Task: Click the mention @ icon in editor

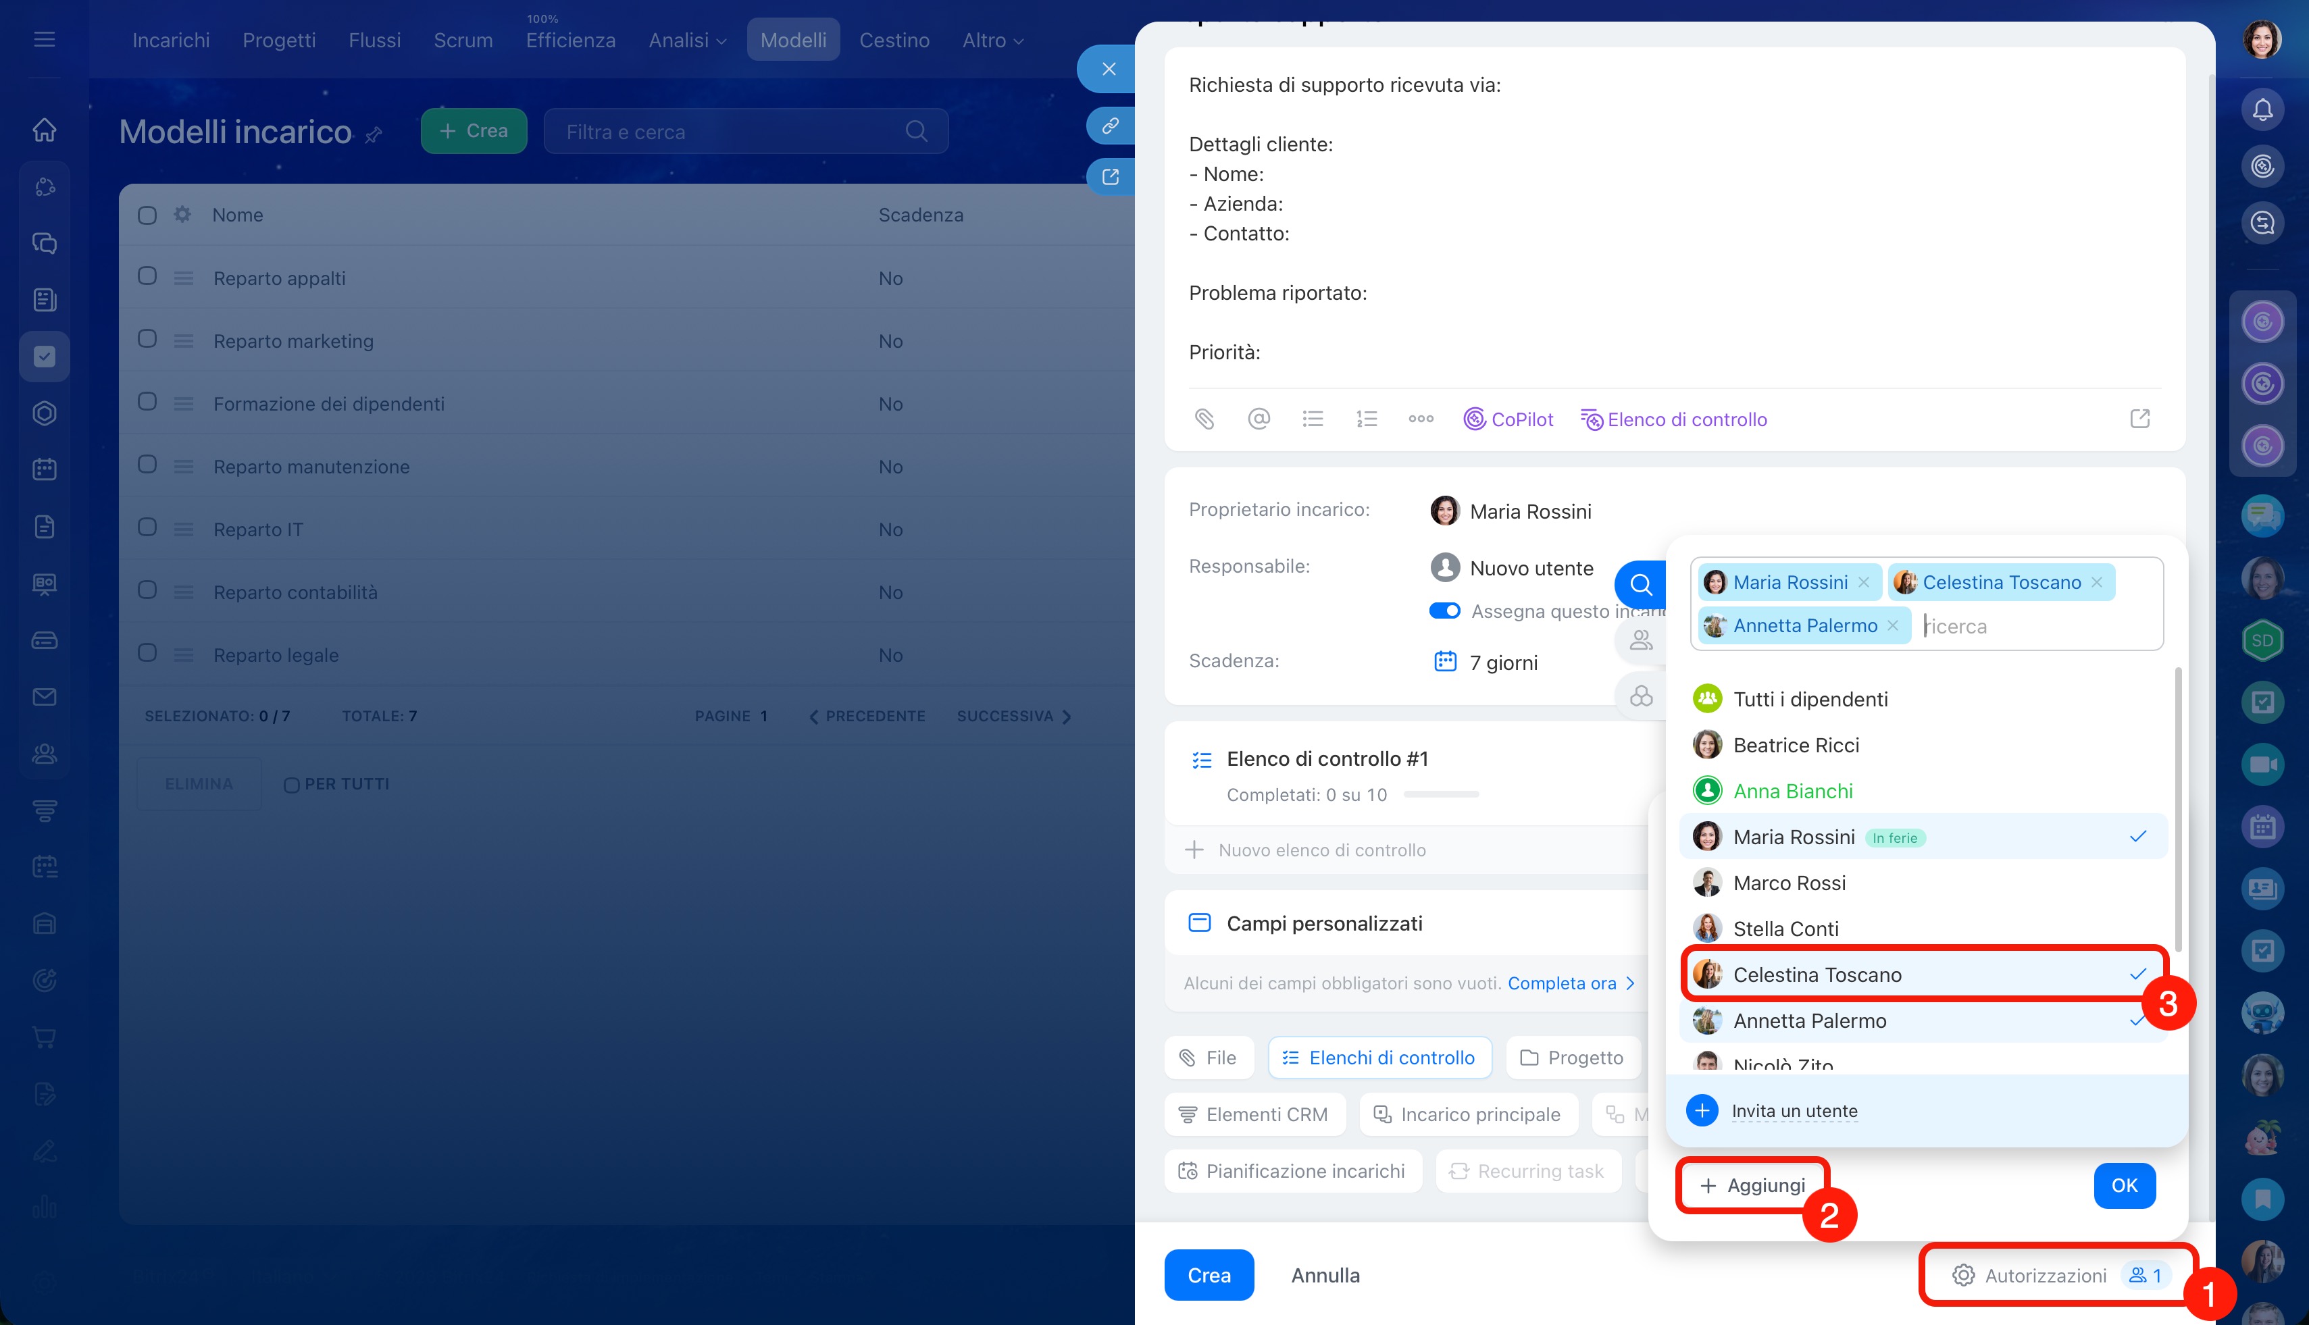Action: click(x=1259, y=419)
